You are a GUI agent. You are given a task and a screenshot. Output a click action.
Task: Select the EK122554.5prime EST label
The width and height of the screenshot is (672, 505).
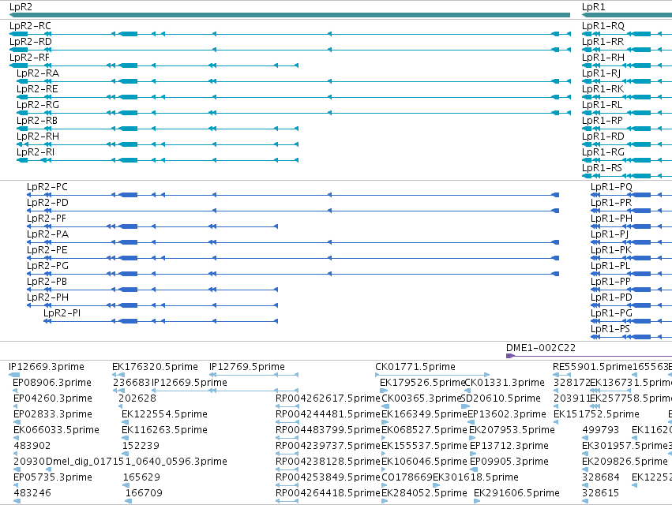click(x=164, y=414)
